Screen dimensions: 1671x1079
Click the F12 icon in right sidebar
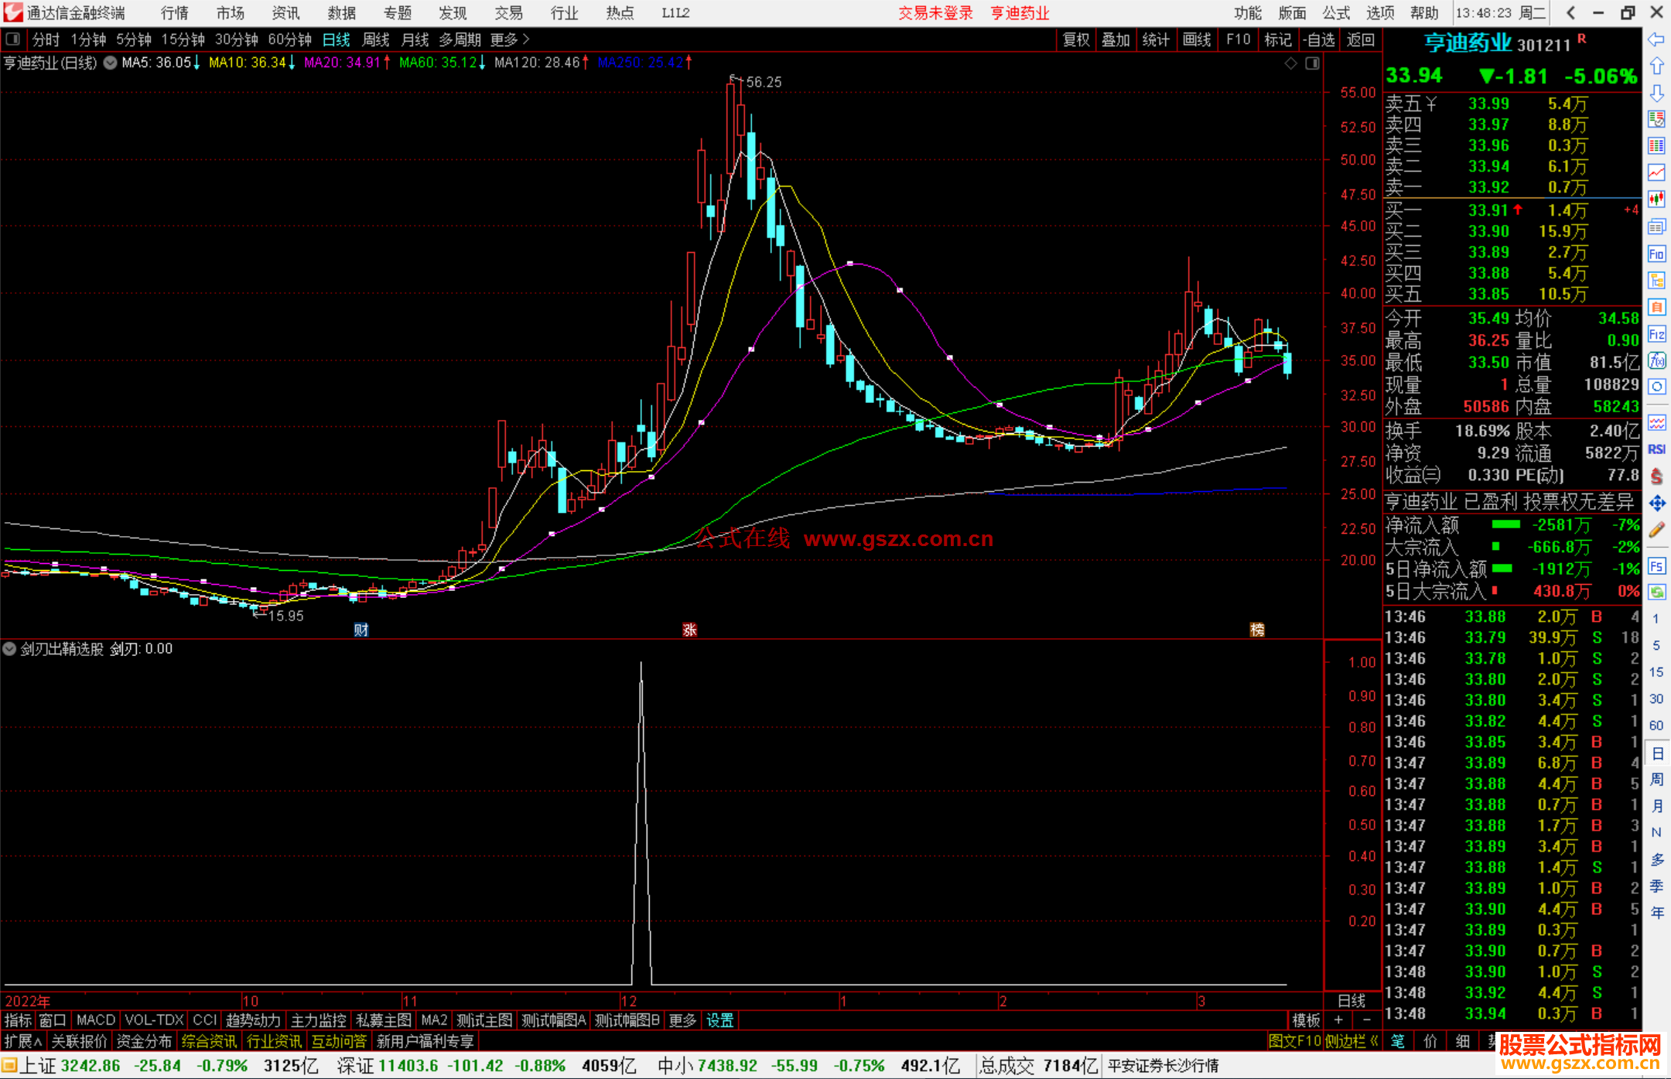pyautogui.click(x=1656, y=334)
